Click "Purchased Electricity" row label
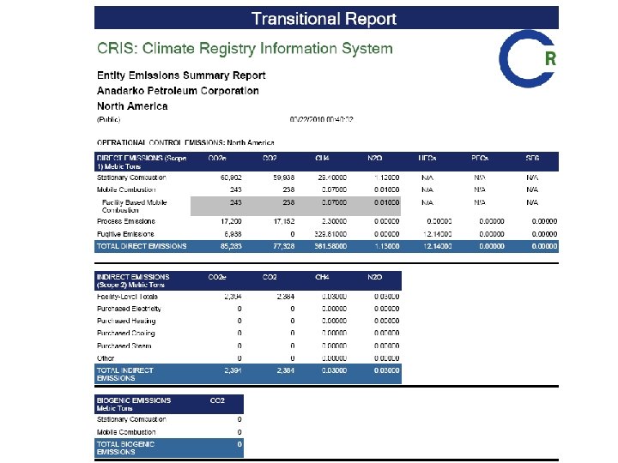Viewport: 618px width, 463px height. [x=129, y=309]
